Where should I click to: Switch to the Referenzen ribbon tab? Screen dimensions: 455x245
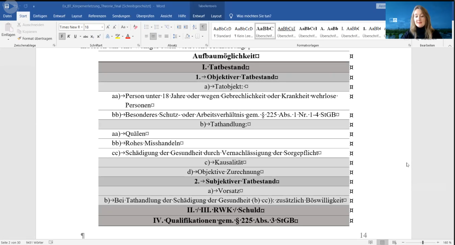point(97,16)
